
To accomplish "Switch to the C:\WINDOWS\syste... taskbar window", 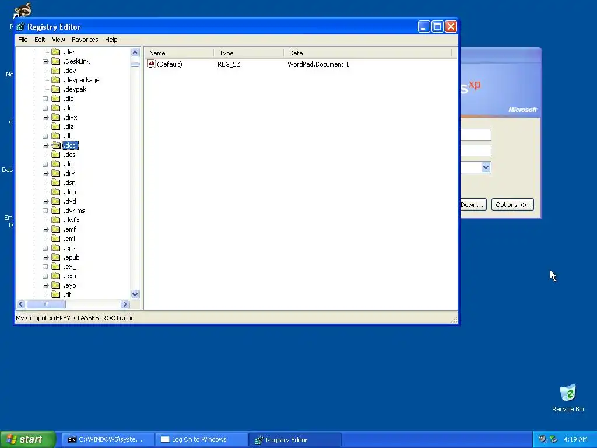I will pyautogui.click(x=108, y=439).
